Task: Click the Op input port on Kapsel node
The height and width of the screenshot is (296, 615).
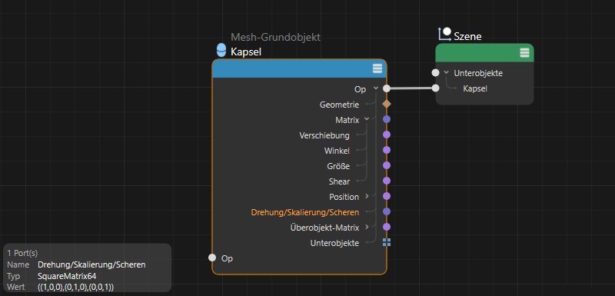Action: click(x=212, y=258)
